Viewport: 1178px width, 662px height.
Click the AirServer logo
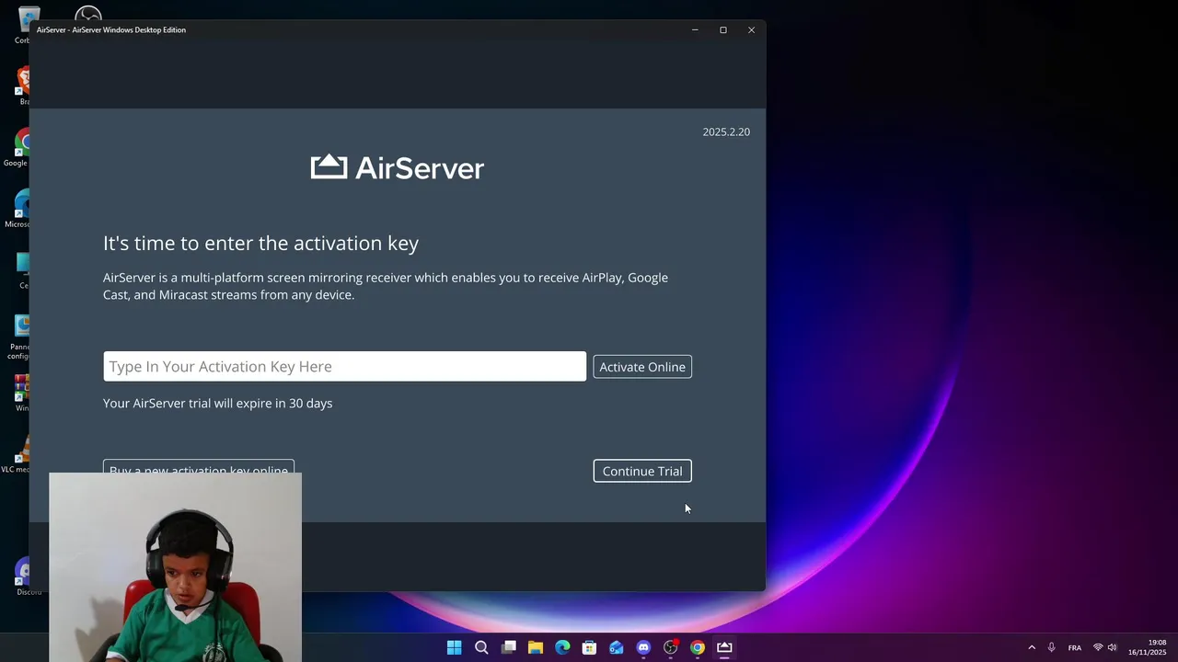click(398, 167)
